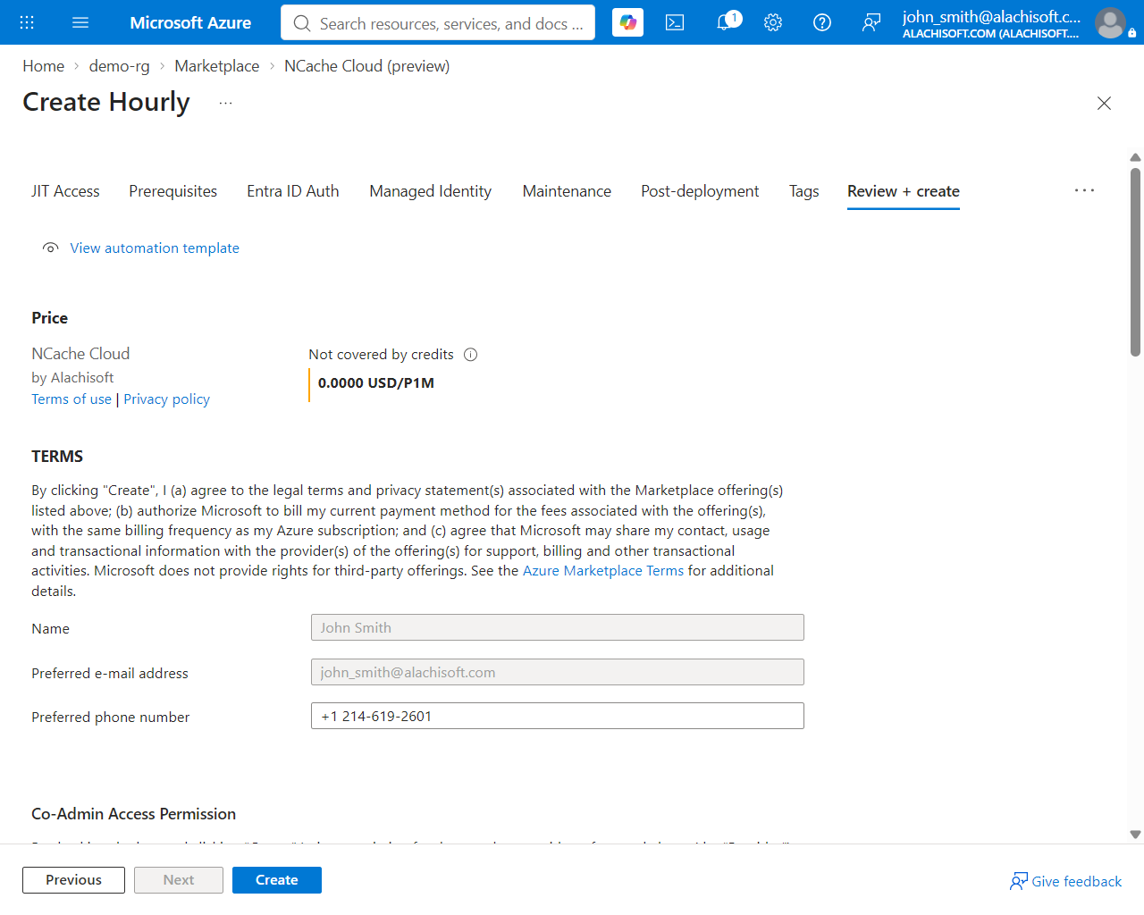
Task: Open the ellipsis beside Create Hourly title
Action: click(x=225, y=103)
